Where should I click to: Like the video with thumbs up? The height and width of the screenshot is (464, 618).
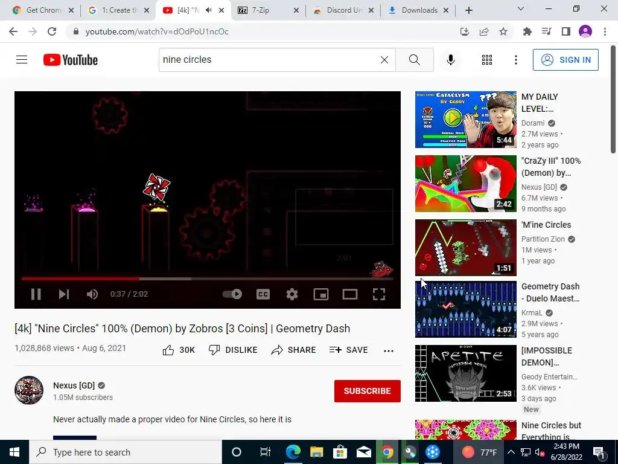[179, 350]
